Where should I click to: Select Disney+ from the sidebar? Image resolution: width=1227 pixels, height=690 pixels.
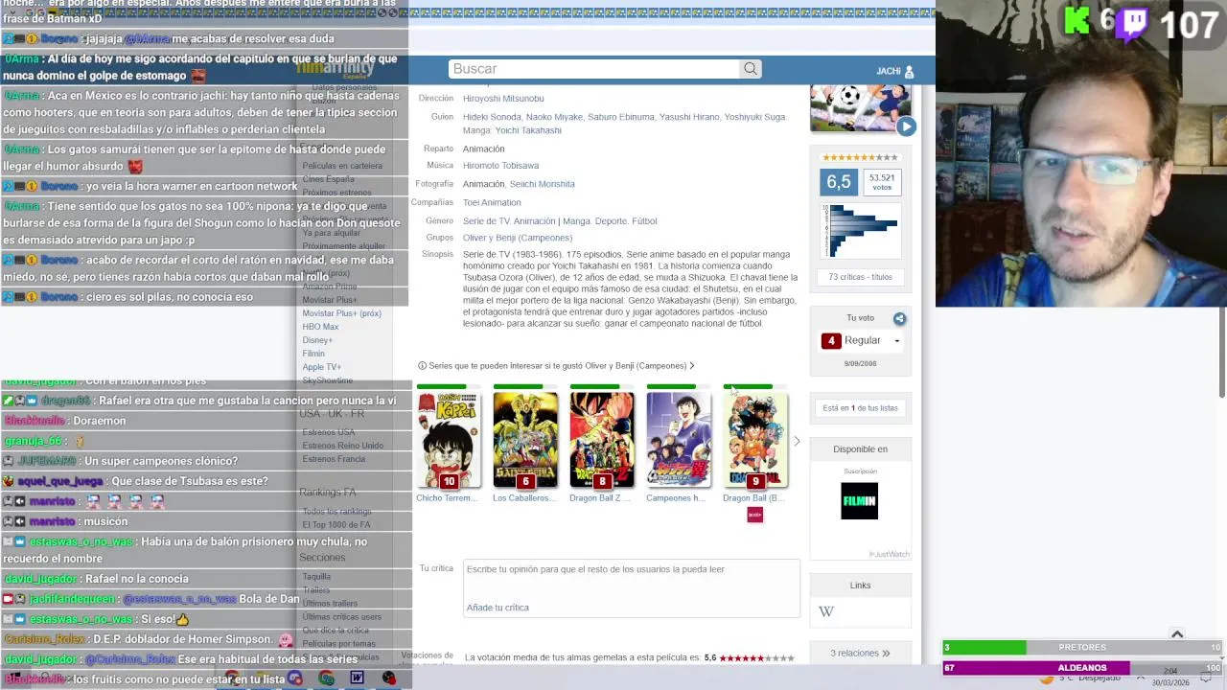(317, 340)
